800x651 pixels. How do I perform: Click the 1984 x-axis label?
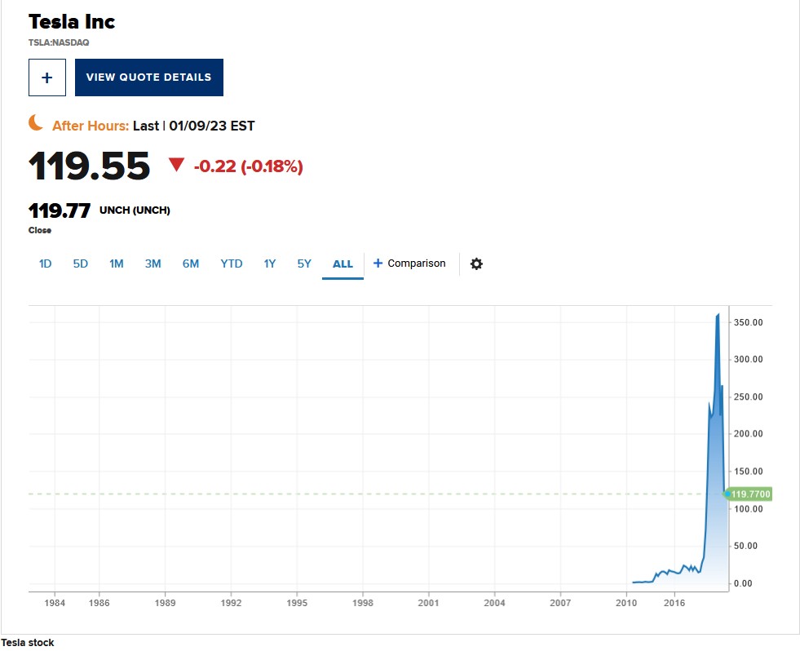point(55,603)
